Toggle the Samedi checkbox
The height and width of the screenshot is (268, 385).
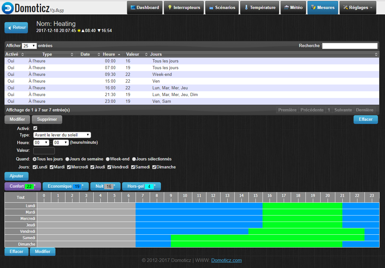pyautogui.click(x=133, y=167)
